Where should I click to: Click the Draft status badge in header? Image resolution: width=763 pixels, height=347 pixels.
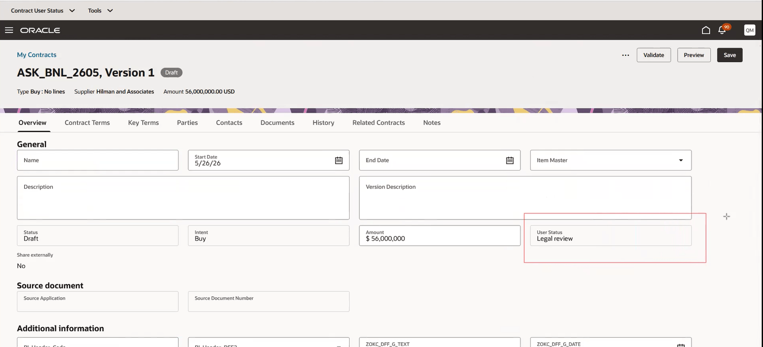[171, 73]
